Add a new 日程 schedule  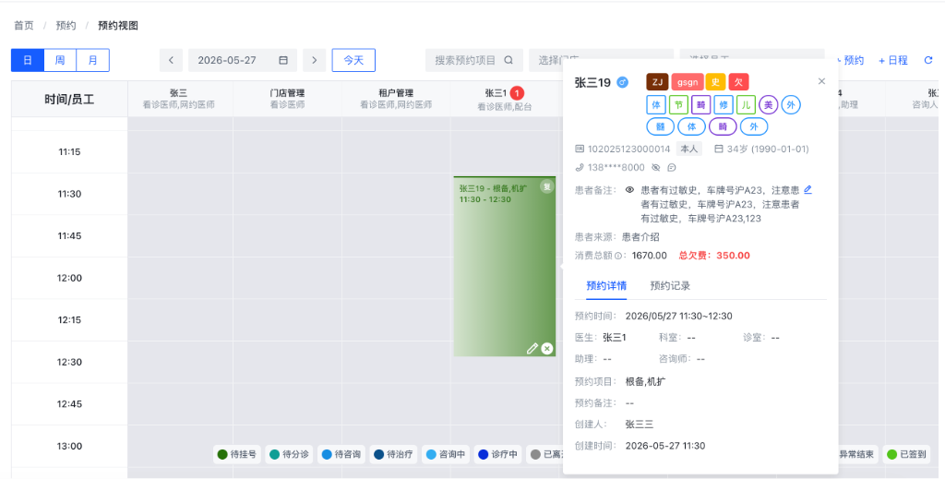coord(893,60)
